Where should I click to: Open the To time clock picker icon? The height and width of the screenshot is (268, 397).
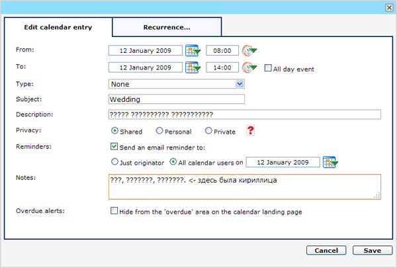coord(249,67)
